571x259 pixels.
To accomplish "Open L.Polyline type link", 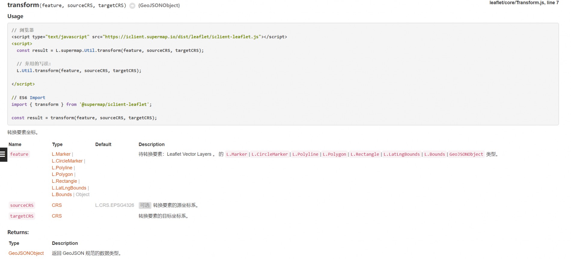I will (62, 168).
